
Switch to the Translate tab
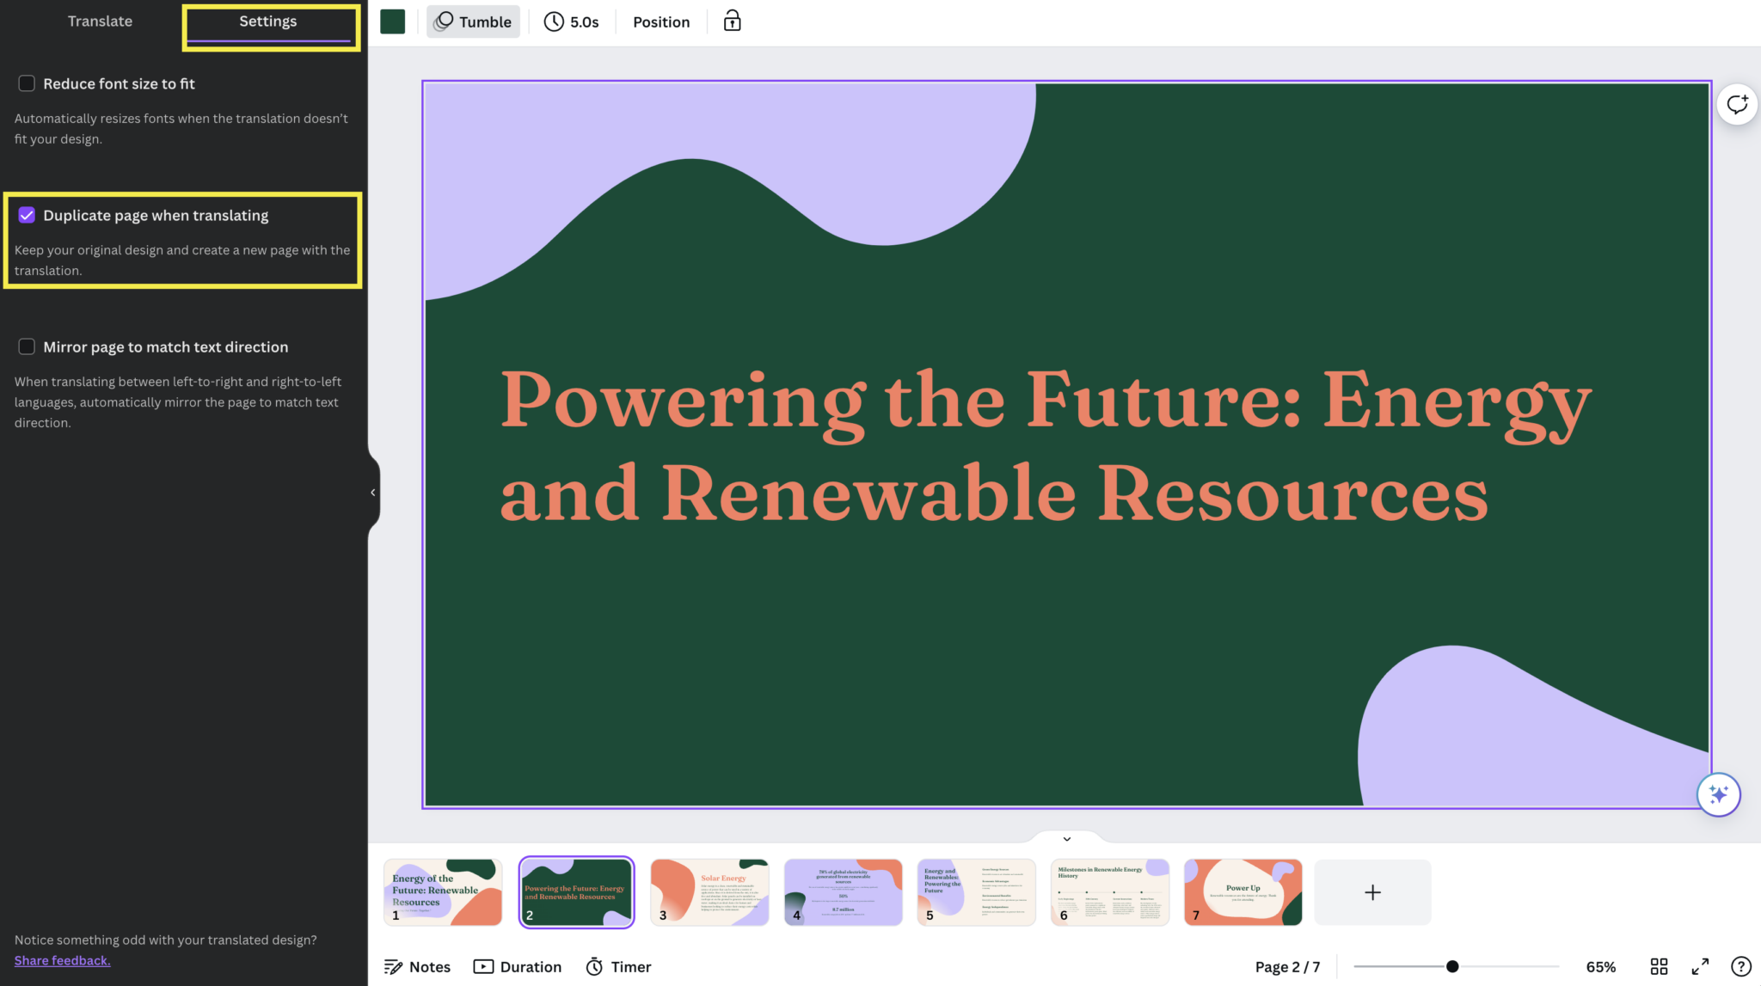100,21
